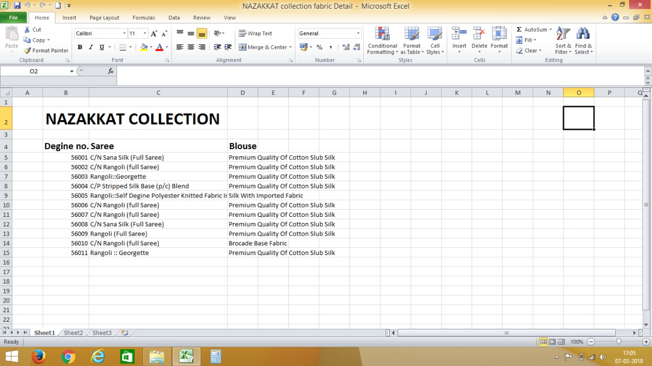Toggle Italic formatting

[91, 47]
